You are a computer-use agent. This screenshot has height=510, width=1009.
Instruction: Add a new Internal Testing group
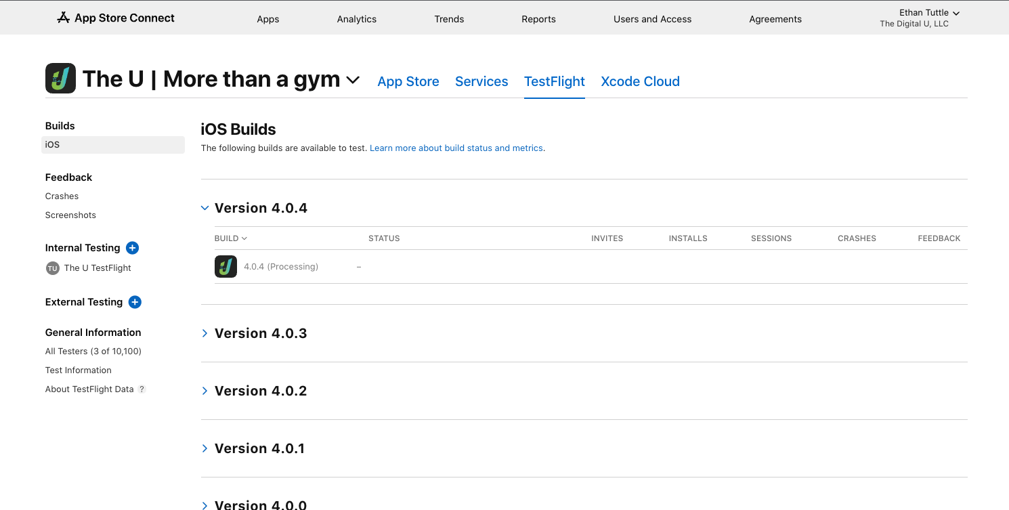coord(133,248)
